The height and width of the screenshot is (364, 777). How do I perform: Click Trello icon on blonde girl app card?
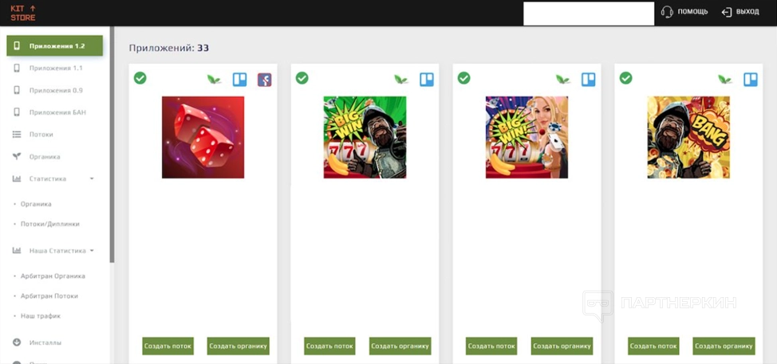(589, 79)
